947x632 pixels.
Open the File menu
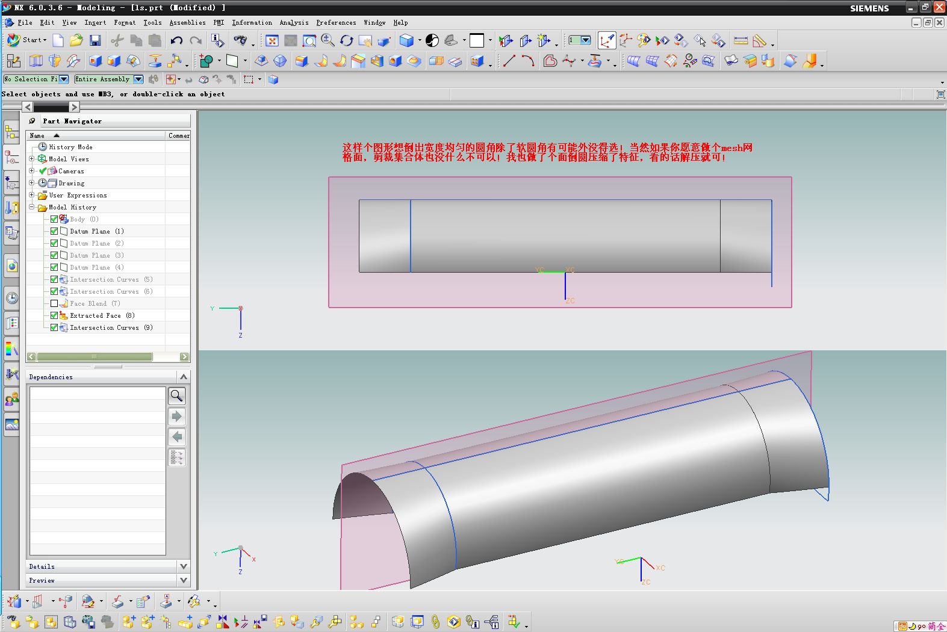[x=25, y=22]
